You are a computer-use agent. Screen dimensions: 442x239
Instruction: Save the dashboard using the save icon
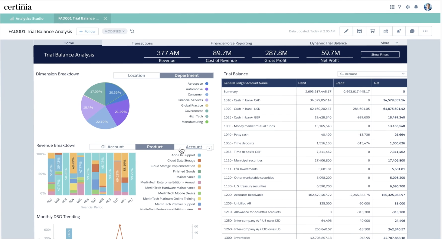click(x=359, y=31)
